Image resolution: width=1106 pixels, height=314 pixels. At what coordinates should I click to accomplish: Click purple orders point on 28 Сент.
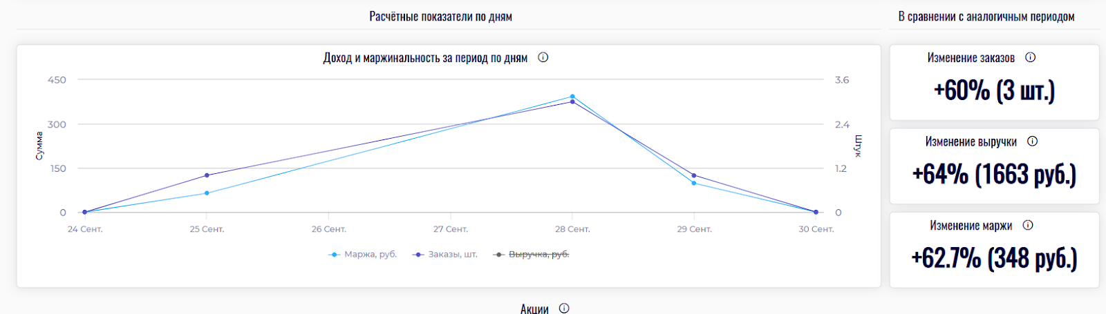(x=572, y=102)
